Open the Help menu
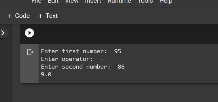This screenshot has height=102, width=218. [x=166, y=1]
